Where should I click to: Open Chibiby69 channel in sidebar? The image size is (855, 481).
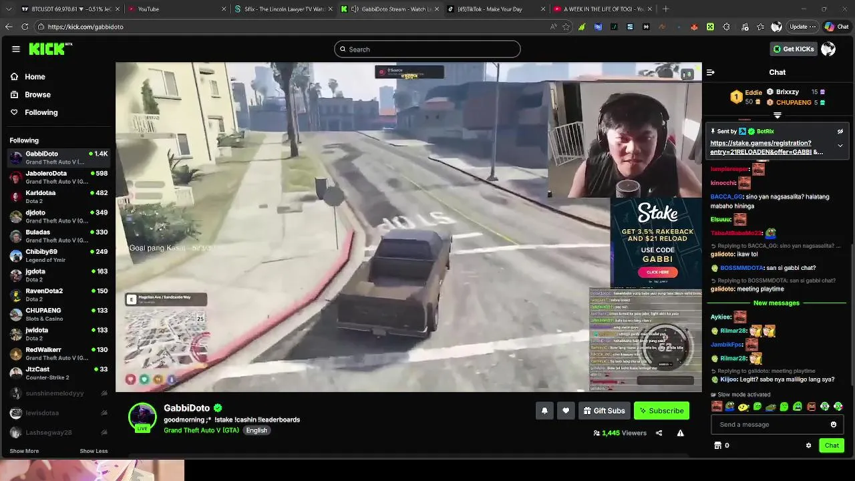[59, 255]
